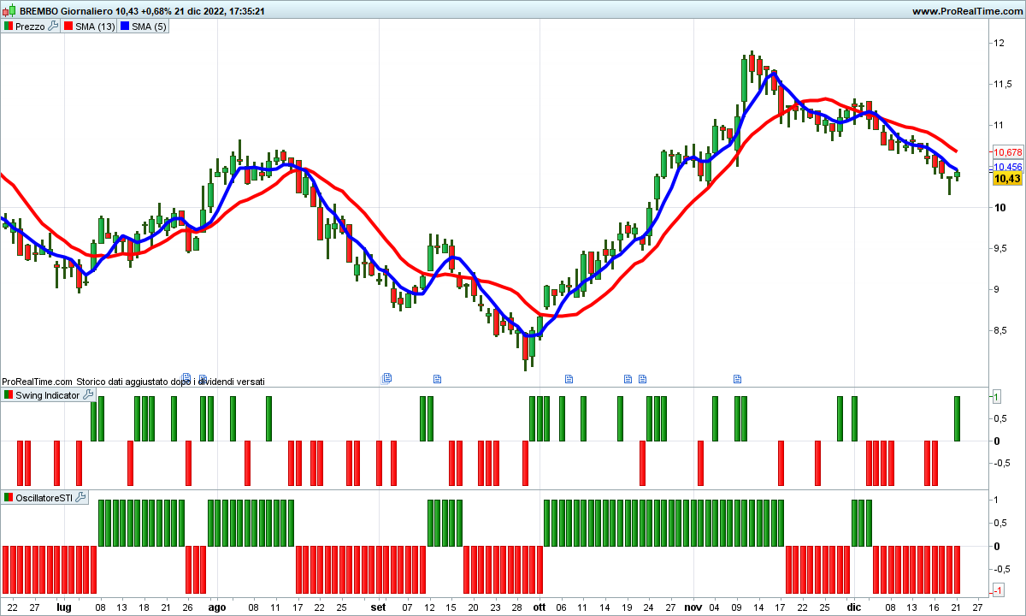Open the www.ProRealTime.com link
This screenshot has height=616, width=1026.
966,11
